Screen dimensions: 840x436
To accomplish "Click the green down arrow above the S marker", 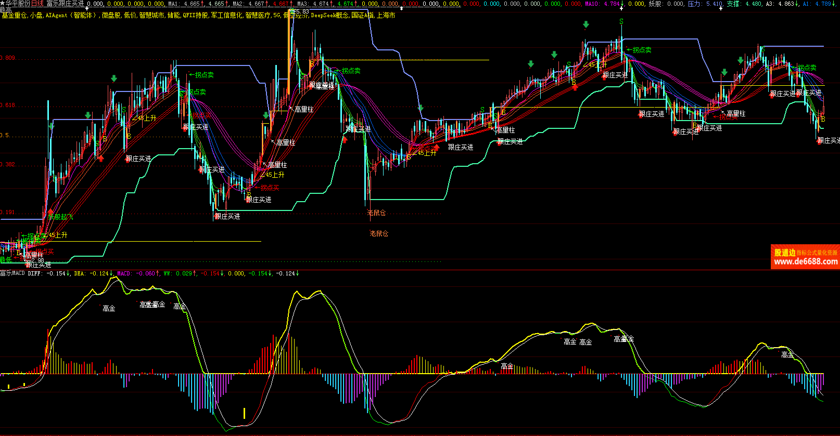I will pyautogui.click(x=586, y=24).
